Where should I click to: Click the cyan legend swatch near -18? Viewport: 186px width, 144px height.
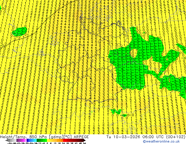click(36, 140)
